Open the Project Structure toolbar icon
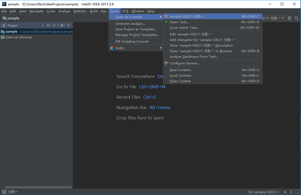 (x=290, y=18)
